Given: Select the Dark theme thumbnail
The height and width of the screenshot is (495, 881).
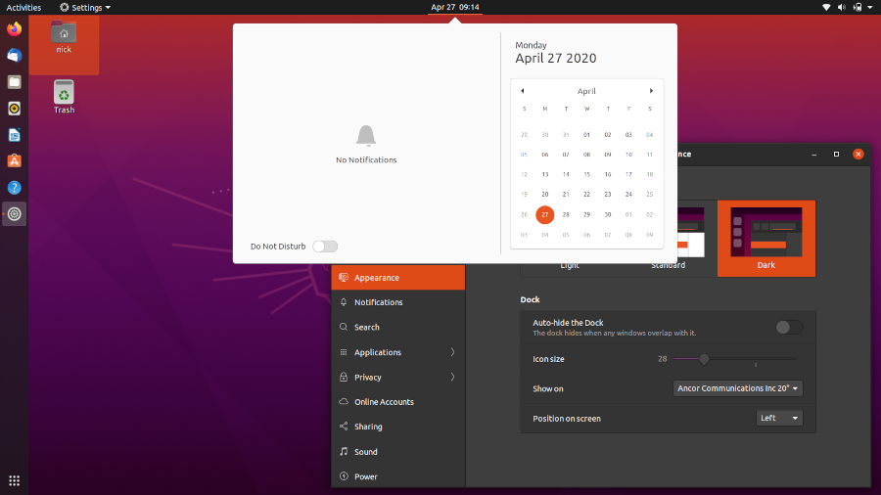Looking at the screenshot, I should (766, 238).
